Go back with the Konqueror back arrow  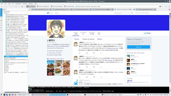pyautogui.click(x=2, y=6)
